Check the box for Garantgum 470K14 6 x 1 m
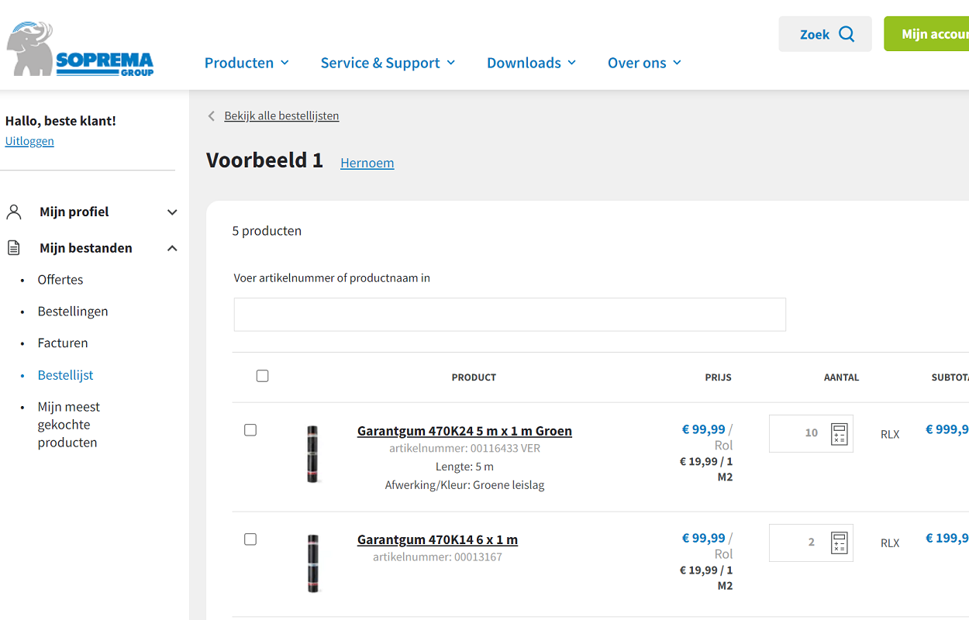The height and width of the screenshot is (620, 969). pos(250,539)
